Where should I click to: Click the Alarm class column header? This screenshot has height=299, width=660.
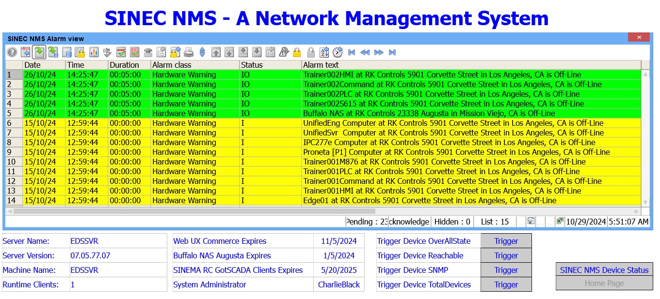click(x=195, y=65)
